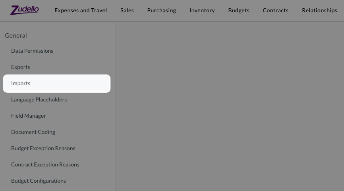The height and width of the screenshot is (191, 344).
Task: Go to Exports in the sidebar
Action: tap(21, 67)
